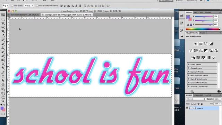This screenshot has height=125, width=222.
Task: Add an Exposure adjustment
Action: click(x=211, y=44)
